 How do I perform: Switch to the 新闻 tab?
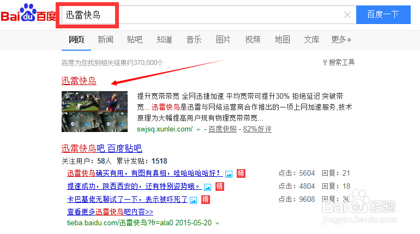pyautogui.click(x=105, y=40)
